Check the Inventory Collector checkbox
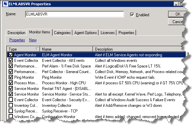Screen dimensions: 193x126 (x=11, y=105)
